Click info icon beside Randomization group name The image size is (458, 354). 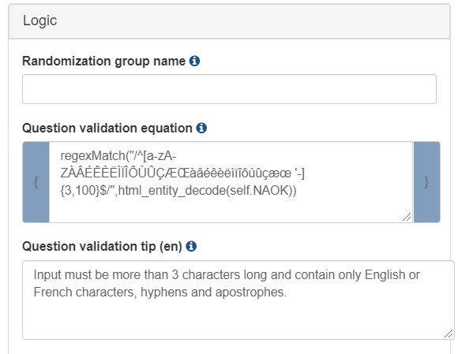tap(194, 61)
